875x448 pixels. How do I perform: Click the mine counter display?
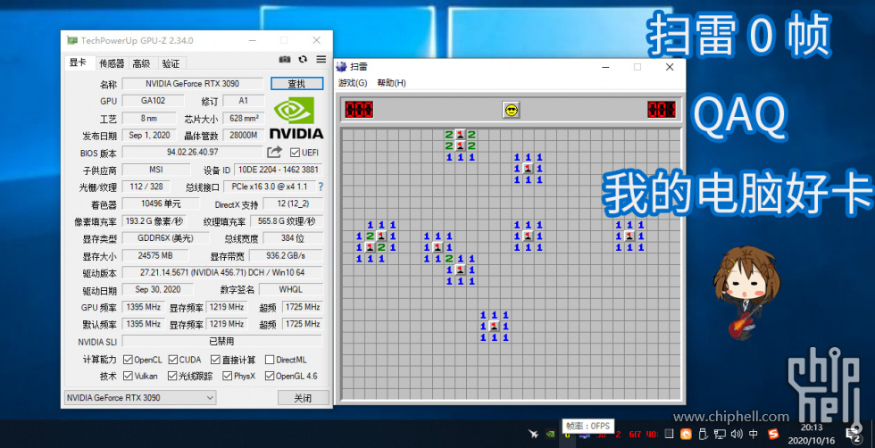click(359, 110)
